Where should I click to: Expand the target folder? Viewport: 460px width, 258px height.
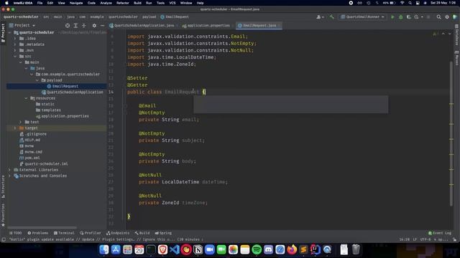(15, 128)
